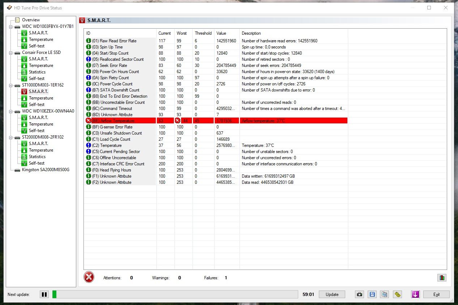Open Statistics under Corsair Force LE SSD
Screen dimensions: 458x305
(37, 72)
